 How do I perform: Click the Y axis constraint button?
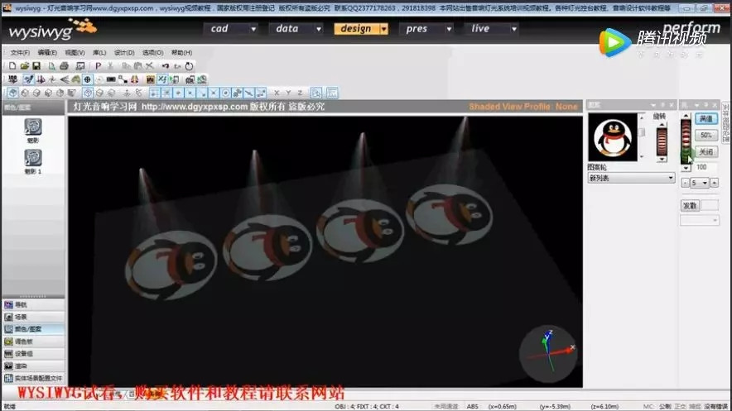(288, 93)
